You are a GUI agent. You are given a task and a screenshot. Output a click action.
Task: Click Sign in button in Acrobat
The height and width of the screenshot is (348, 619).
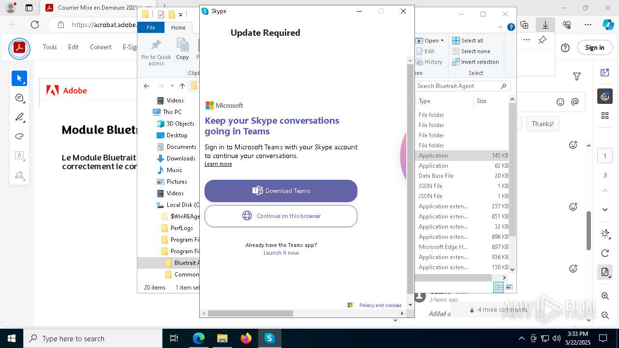pos(594,47)
